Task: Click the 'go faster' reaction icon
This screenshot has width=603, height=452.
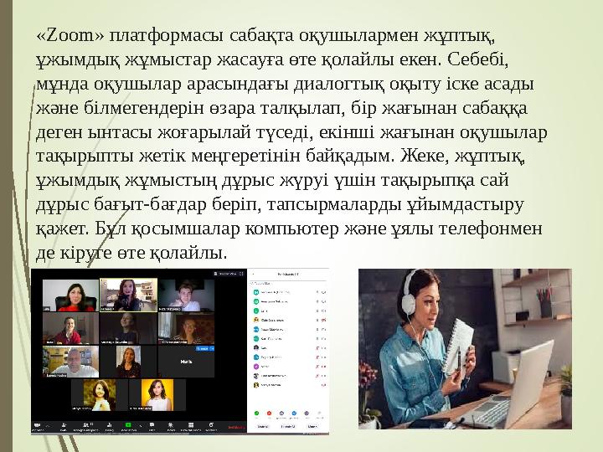Action: [x=294, y=413]
